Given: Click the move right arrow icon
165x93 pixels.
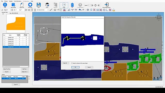Looking at the screenshot, I should coord(29,10).
